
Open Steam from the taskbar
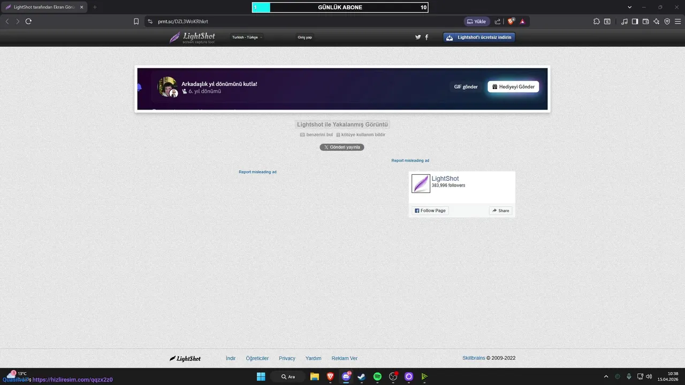pyautogui.click(x=362, y=376)
